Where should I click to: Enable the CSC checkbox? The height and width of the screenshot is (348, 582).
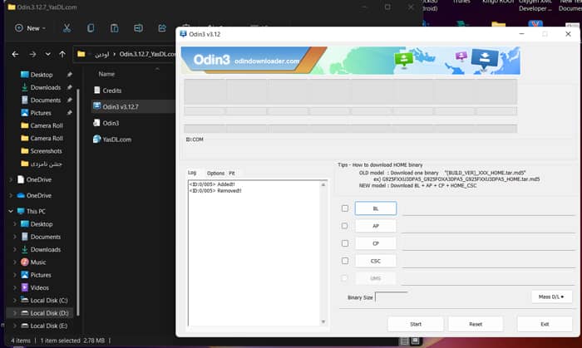point(345,261)
